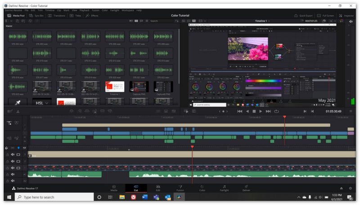Click the Stop button in viewer transport
360x205 pixels.
[254, 111]
